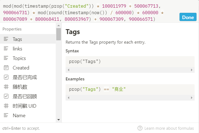
Task: Click the properties list scrollbar thumb
Action: coord(58,34)
